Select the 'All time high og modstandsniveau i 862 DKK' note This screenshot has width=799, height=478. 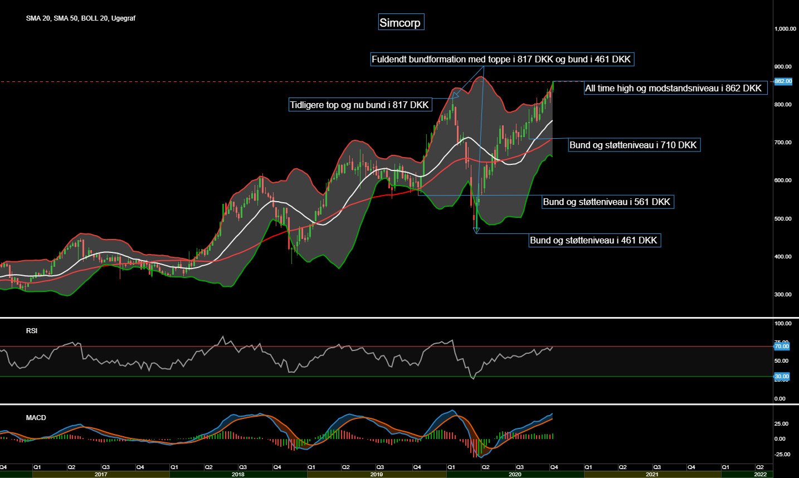click(x=675, y=88)
